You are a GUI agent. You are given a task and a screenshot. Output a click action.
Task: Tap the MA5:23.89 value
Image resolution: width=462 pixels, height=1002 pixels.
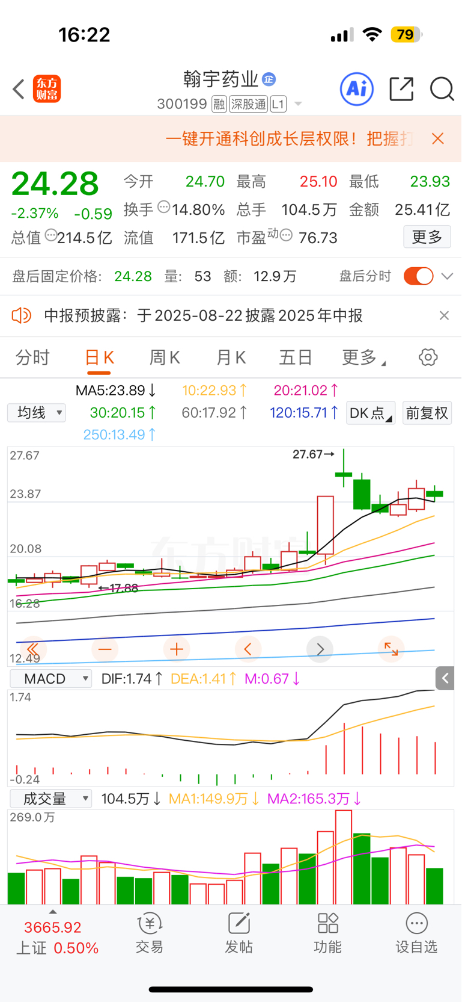pyautogui.click(x=115, y=391)
